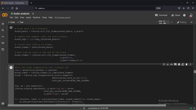Add a new Text cell
196x110 pixels.
(x=21, y=22)
